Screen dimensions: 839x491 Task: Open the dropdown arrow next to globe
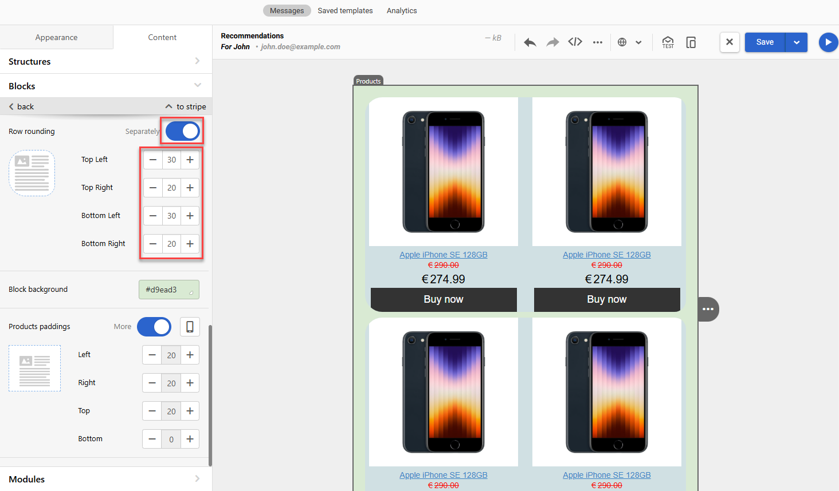[x=638, y=42]
